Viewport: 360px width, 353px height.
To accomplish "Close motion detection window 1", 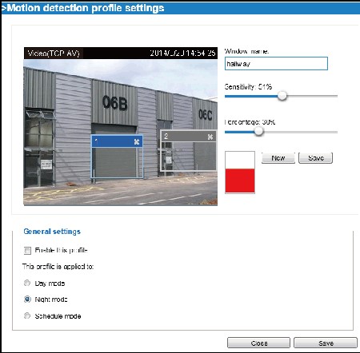I will pyautogui.click(x=137, y=142).
